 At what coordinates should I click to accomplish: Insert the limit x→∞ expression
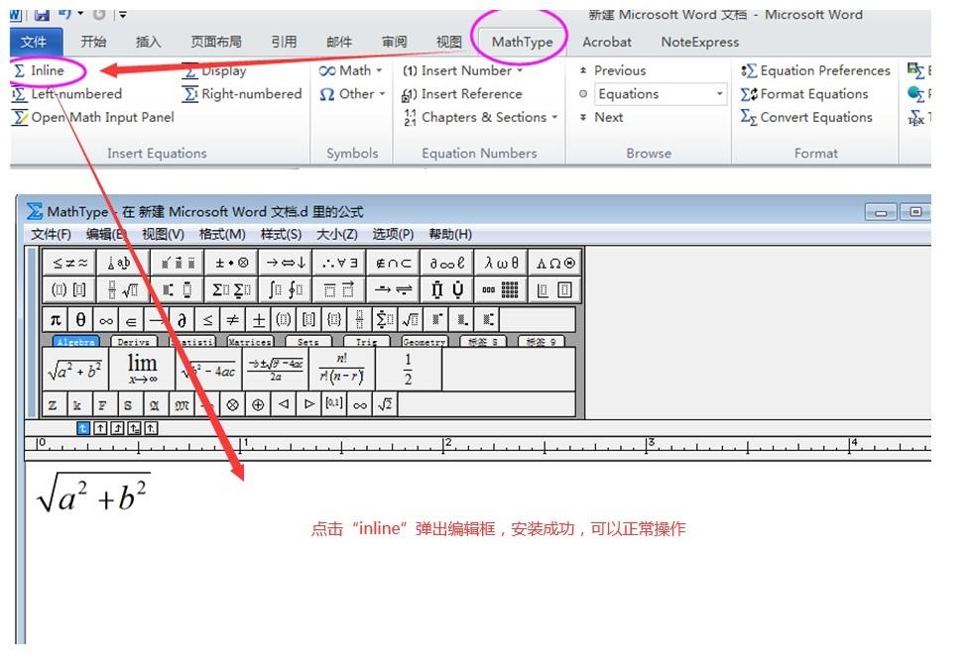pos(142,370)
